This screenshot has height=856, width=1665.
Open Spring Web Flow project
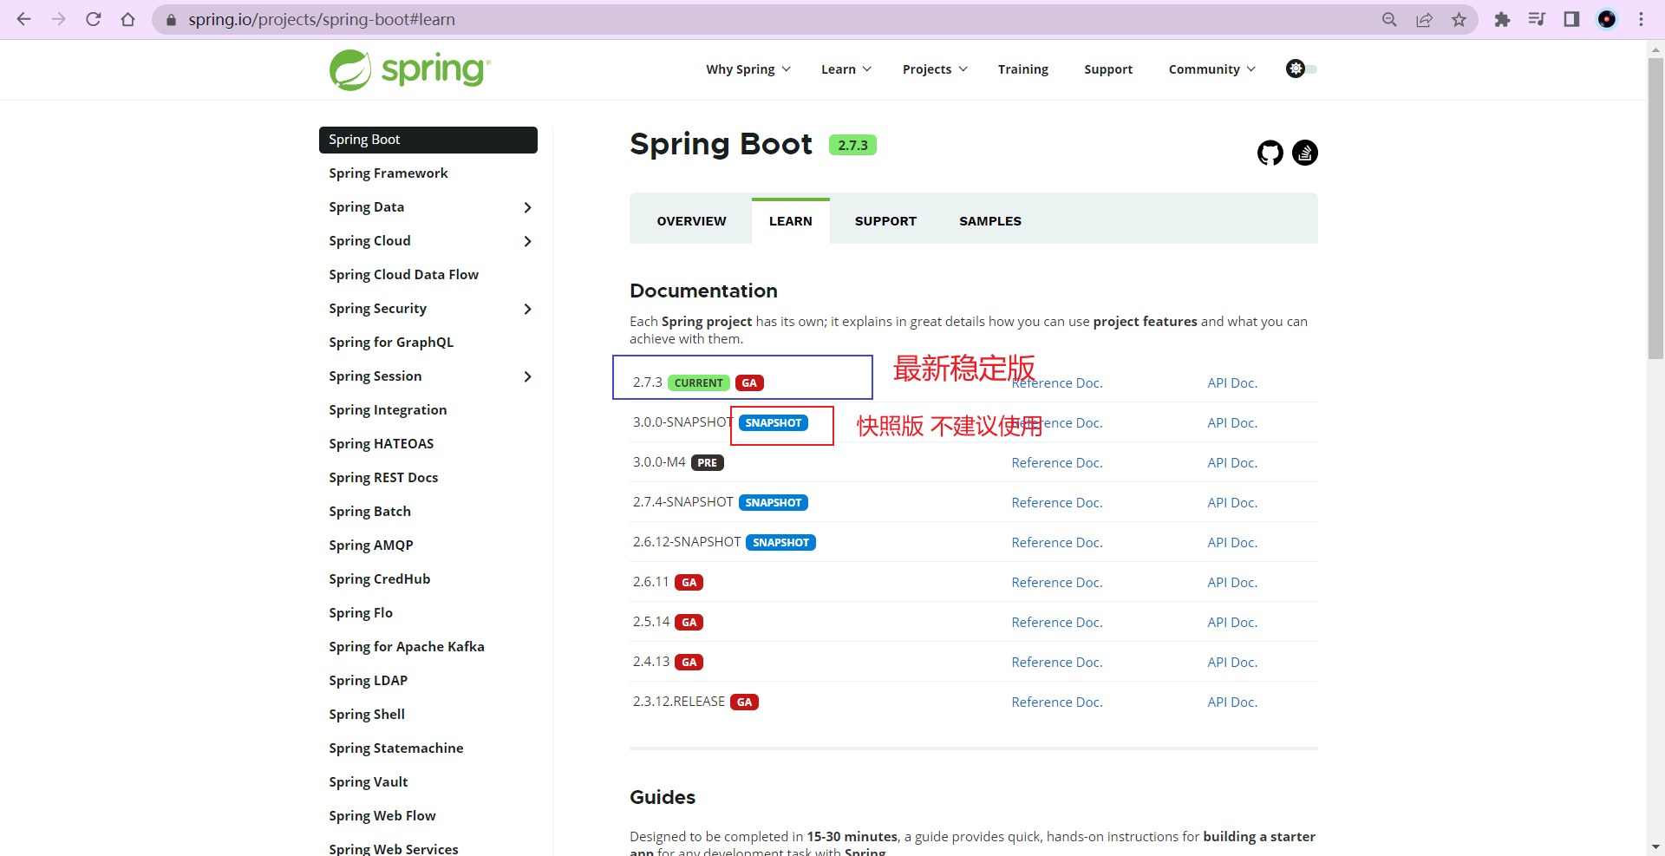[x=382, y=816]
